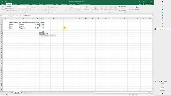Open the Windows search magnifier icon
Viewport: 171px width, 96px height.
(x=162, y=4)
